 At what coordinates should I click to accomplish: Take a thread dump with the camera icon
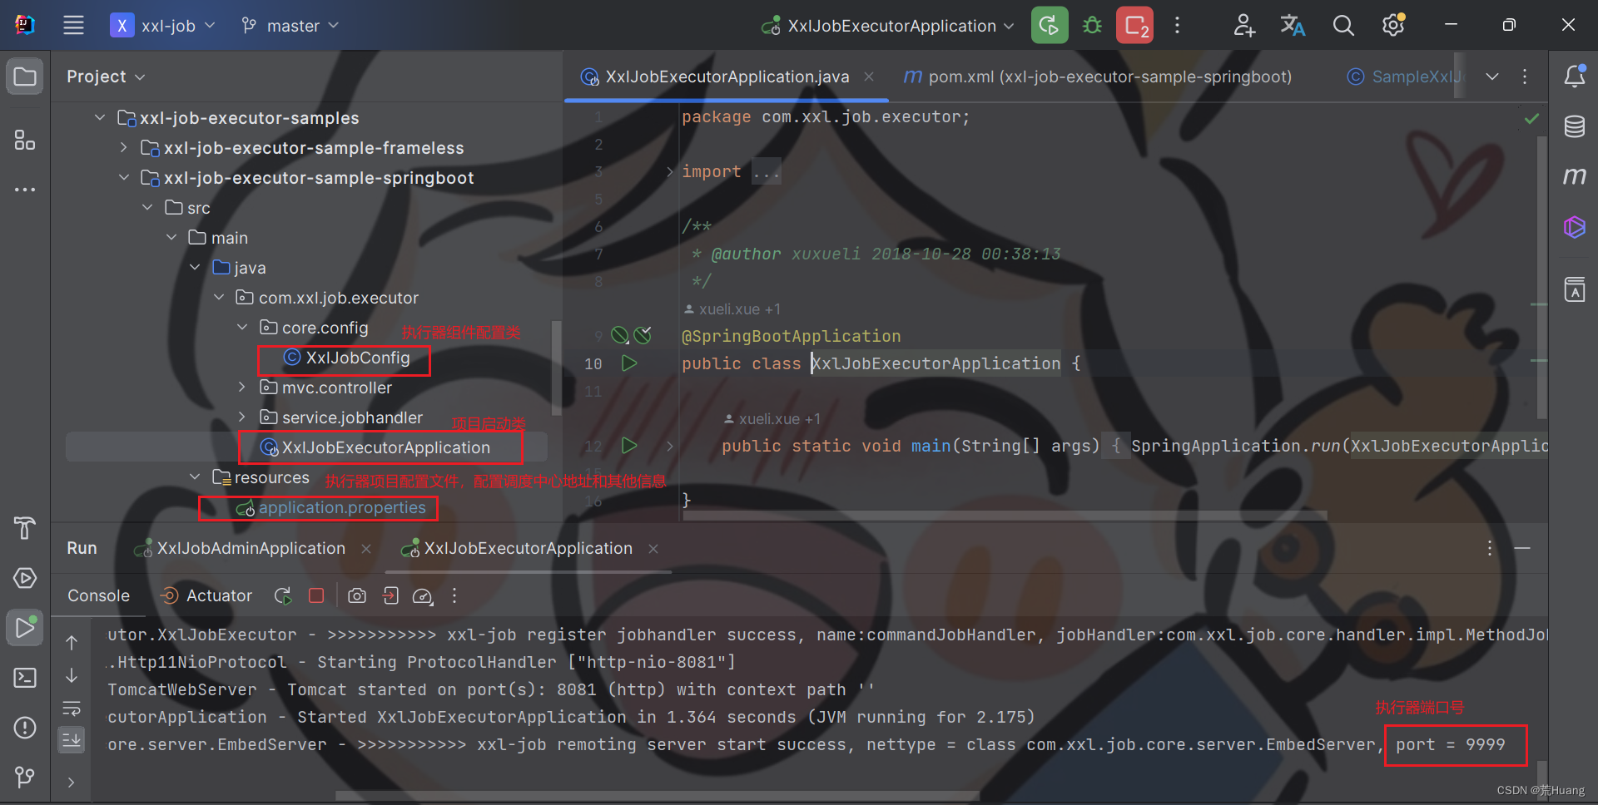click(357, 595)
